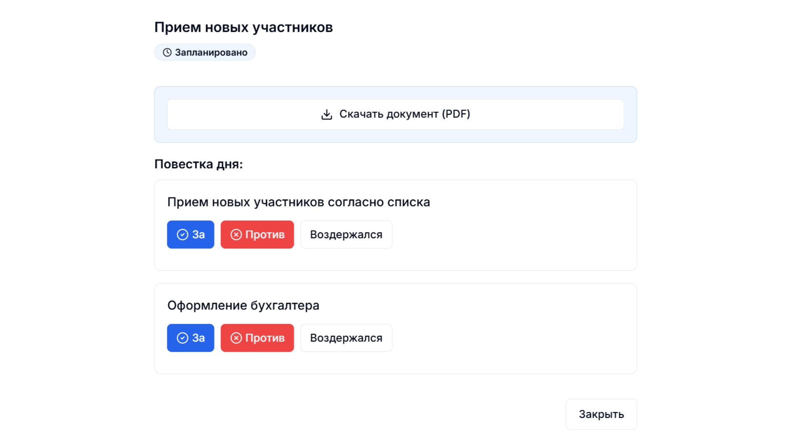Select Воздержался for Оформление бухгалтера
Viewport: 791px width, 445px height.
click(346, 338)
